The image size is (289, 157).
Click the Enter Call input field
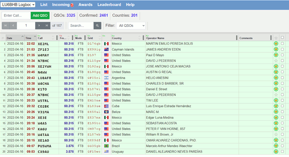tap(16, 16)
